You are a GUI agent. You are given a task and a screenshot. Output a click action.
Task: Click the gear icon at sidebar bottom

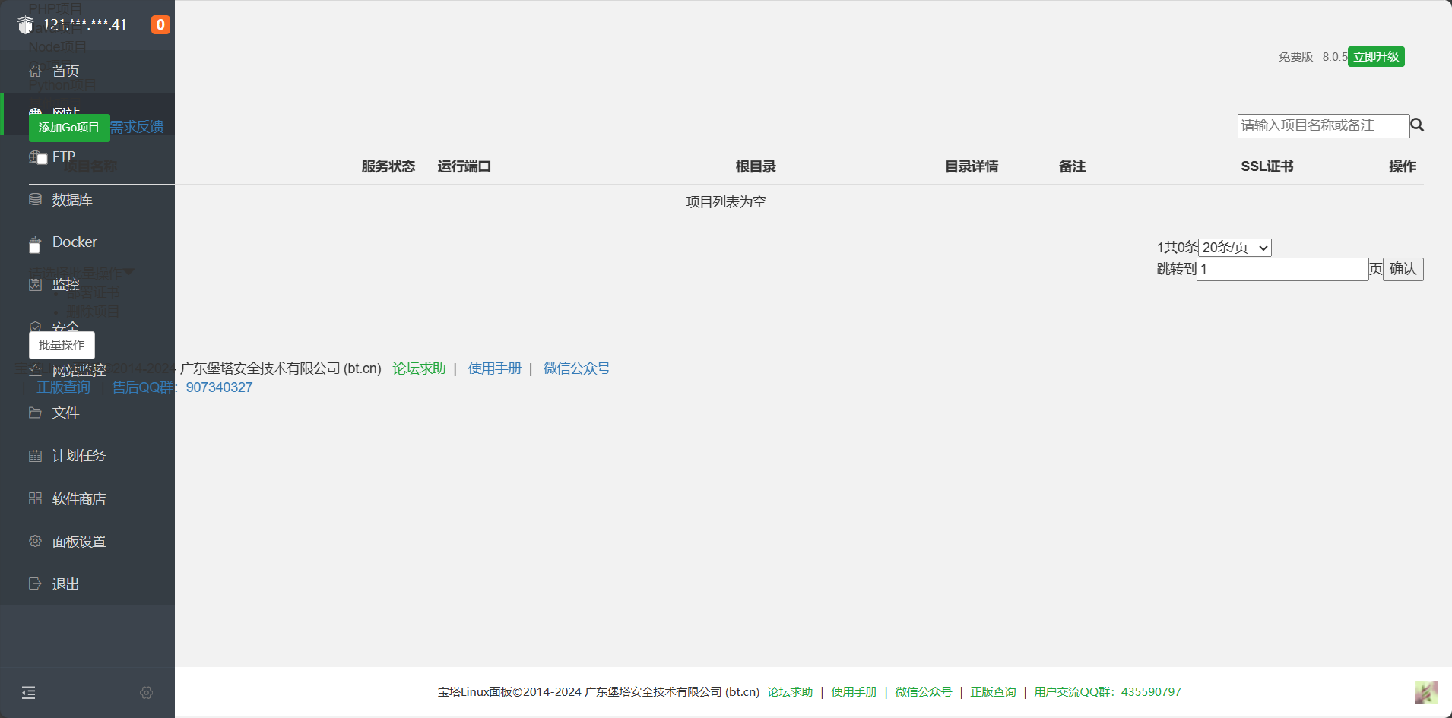pyautogui.click(x=147, y=692)
